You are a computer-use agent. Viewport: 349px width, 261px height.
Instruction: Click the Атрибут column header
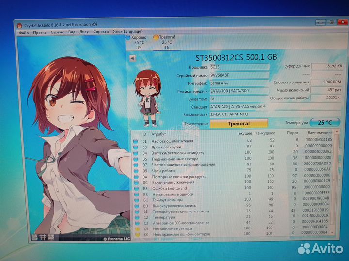(159, 134)
